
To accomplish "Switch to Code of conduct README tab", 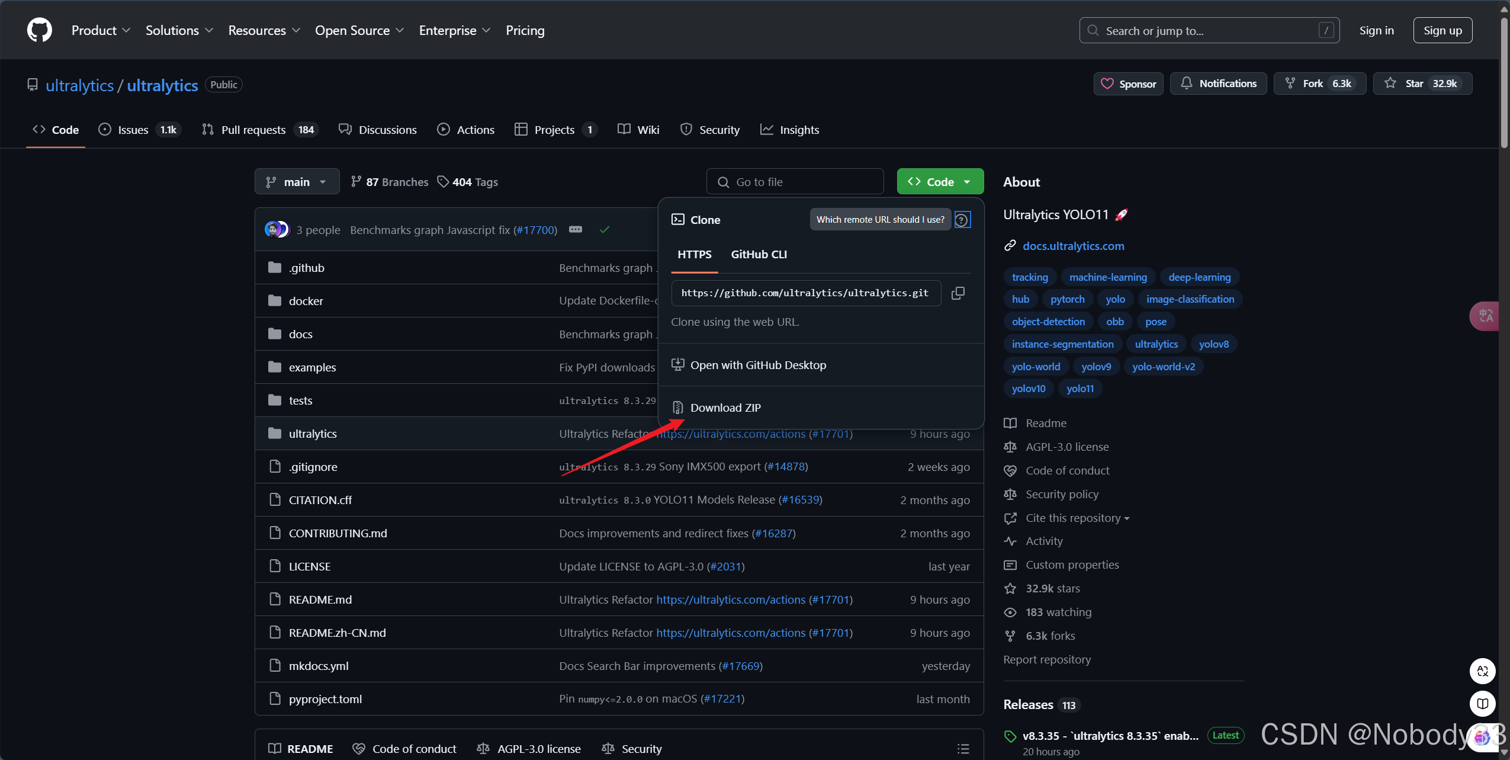I will [x=404, y=749].
